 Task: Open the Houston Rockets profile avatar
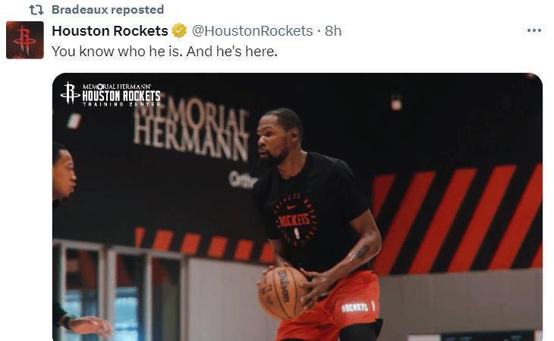[25, 40]
